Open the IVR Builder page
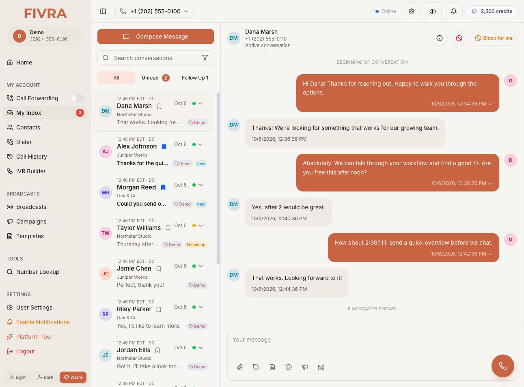 pyautogui.click(x=45, y=171)
